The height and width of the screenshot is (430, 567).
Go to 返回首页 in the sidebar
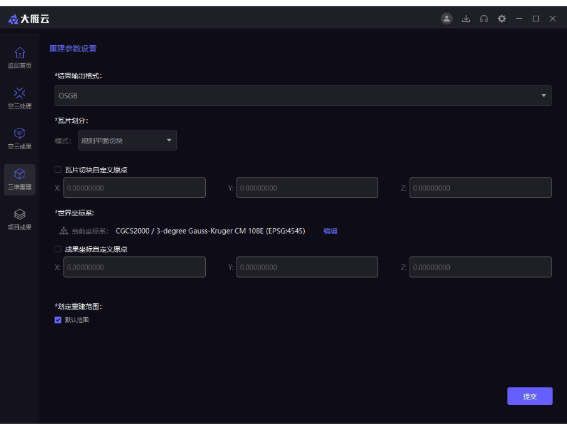19,58
